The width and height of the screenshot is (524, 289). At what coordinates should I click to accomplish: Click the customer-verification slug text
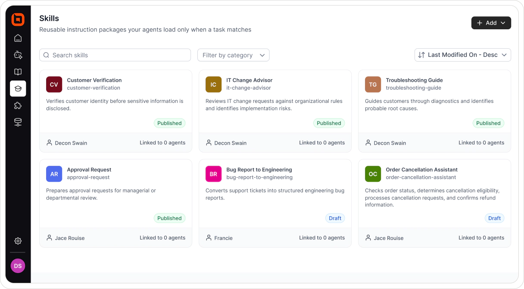[x=94, y=88]
